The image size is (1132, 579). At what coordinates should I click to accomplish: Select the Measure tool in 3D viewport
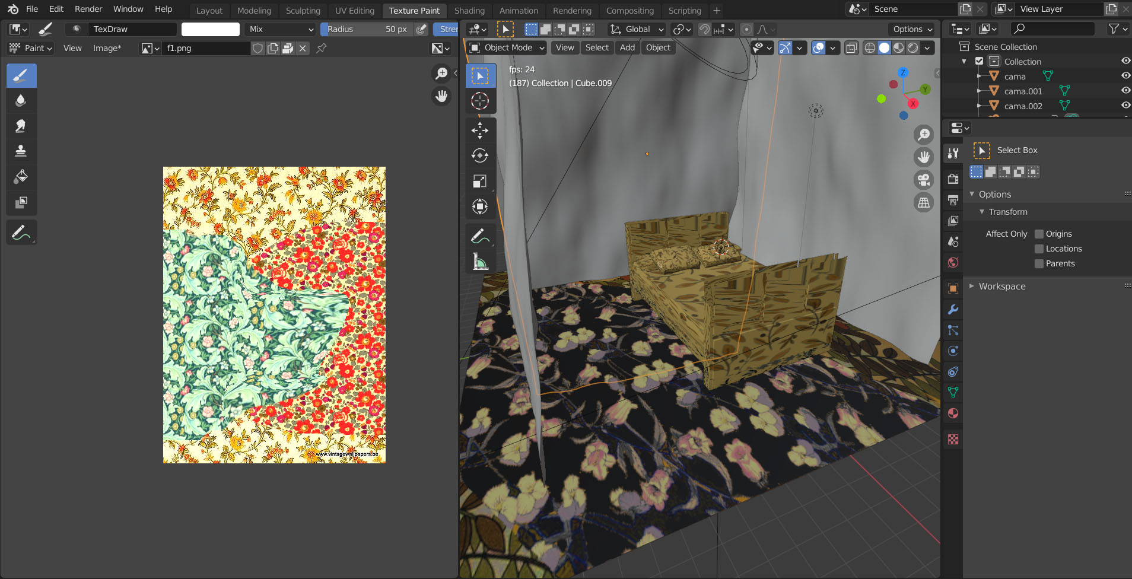[480, 262]
